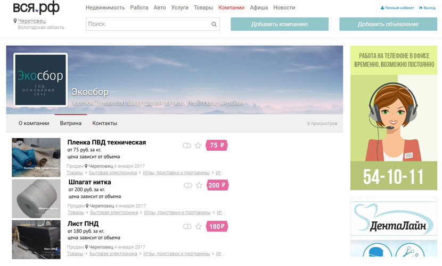Screen dimensions: 442x266
Task: Click Бытовая электроника breadcrumb under Шпагат нитка
Action: pos(114,212)
